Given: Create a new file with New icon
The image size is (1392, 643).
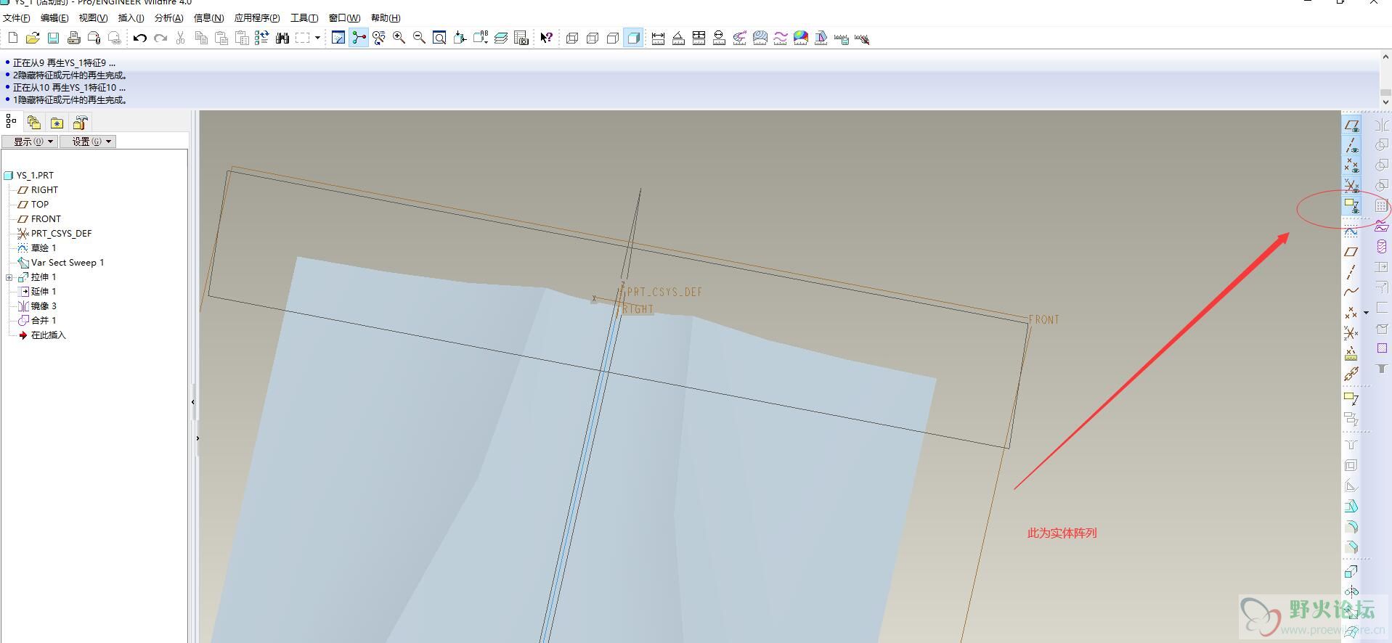Looking at the screenshot, I should click(12, 38).
